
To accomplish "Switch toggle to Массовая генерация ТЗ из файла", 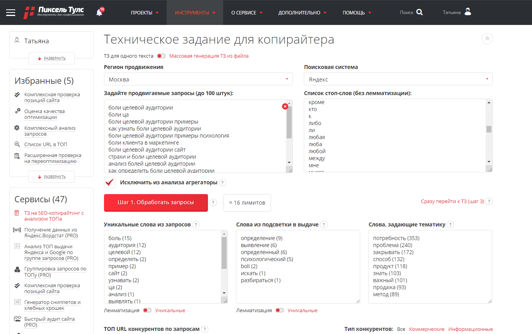I will click(x=161, y=56).
